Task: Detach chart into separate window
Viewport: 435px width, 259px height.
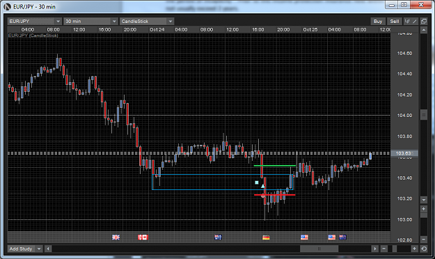Action: tap(424, 22)
